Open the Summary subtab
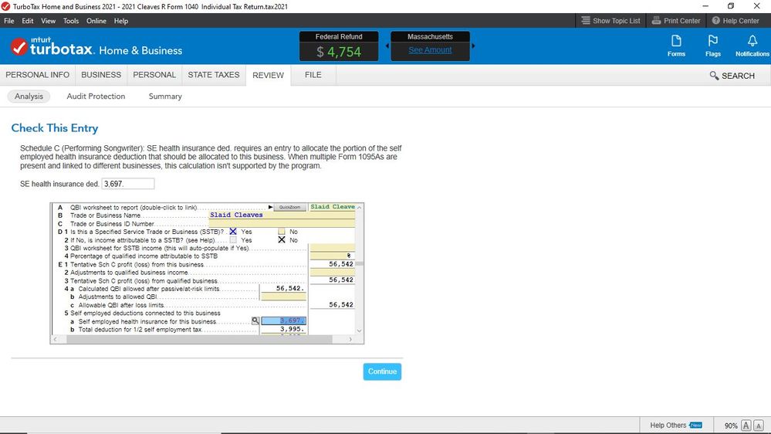 point(165,97)
